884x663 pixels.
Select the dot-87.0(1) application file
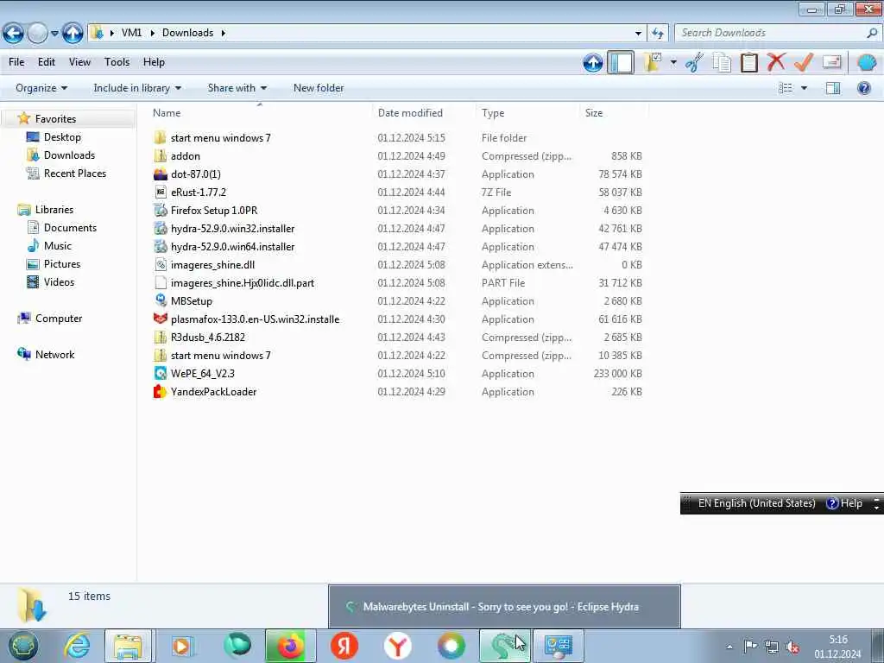(196, 174)
